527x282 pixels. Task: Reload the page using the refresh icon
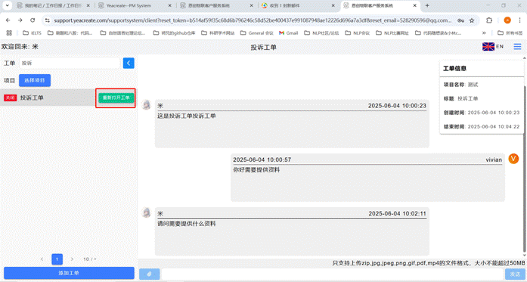33,20
